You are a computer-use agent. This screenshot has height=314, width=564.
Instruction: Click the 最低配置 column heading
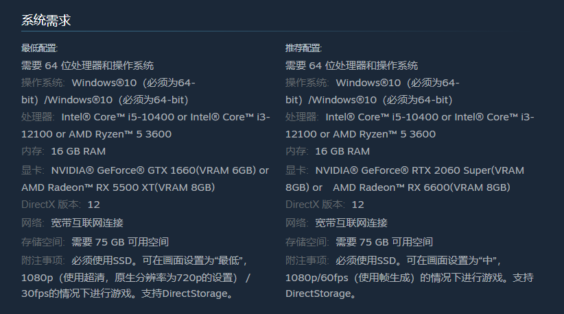tap(39, 48)
